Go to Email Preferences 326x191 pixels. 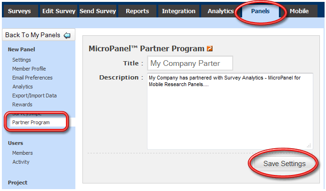33,78
